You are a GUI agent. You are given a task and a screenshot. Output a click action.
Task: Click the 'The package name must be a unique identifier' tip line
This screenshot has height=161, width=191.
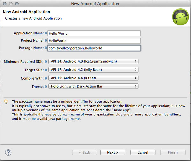(x=67, y=101)
